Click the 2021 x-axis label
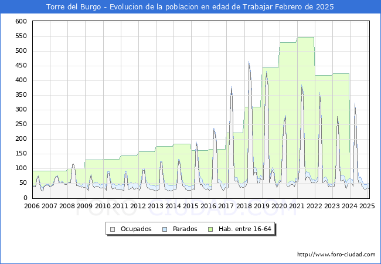The height and width of the screenshot is (264, 381). 297,206
